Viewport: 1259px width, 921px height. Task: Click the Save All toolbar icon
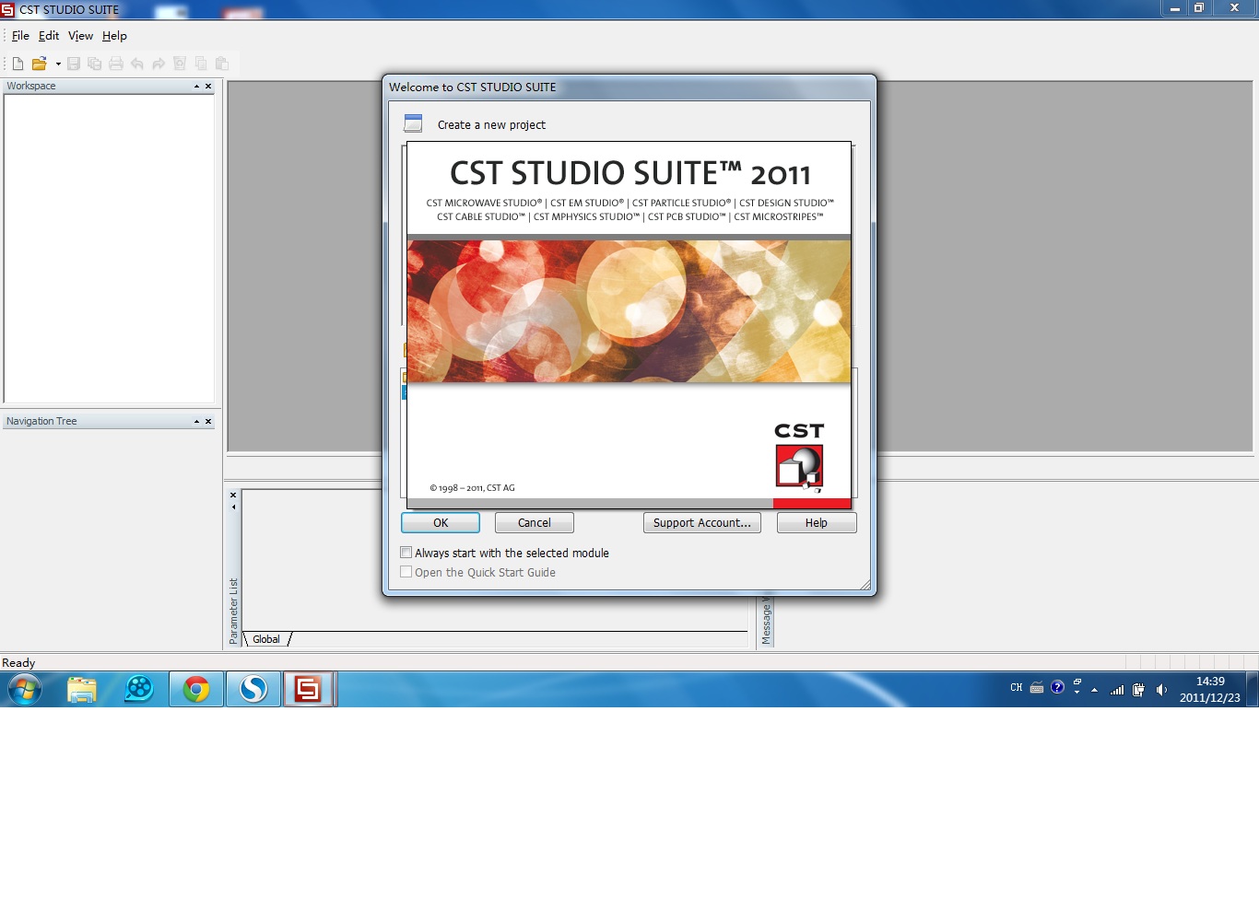[x=95, y=64]
